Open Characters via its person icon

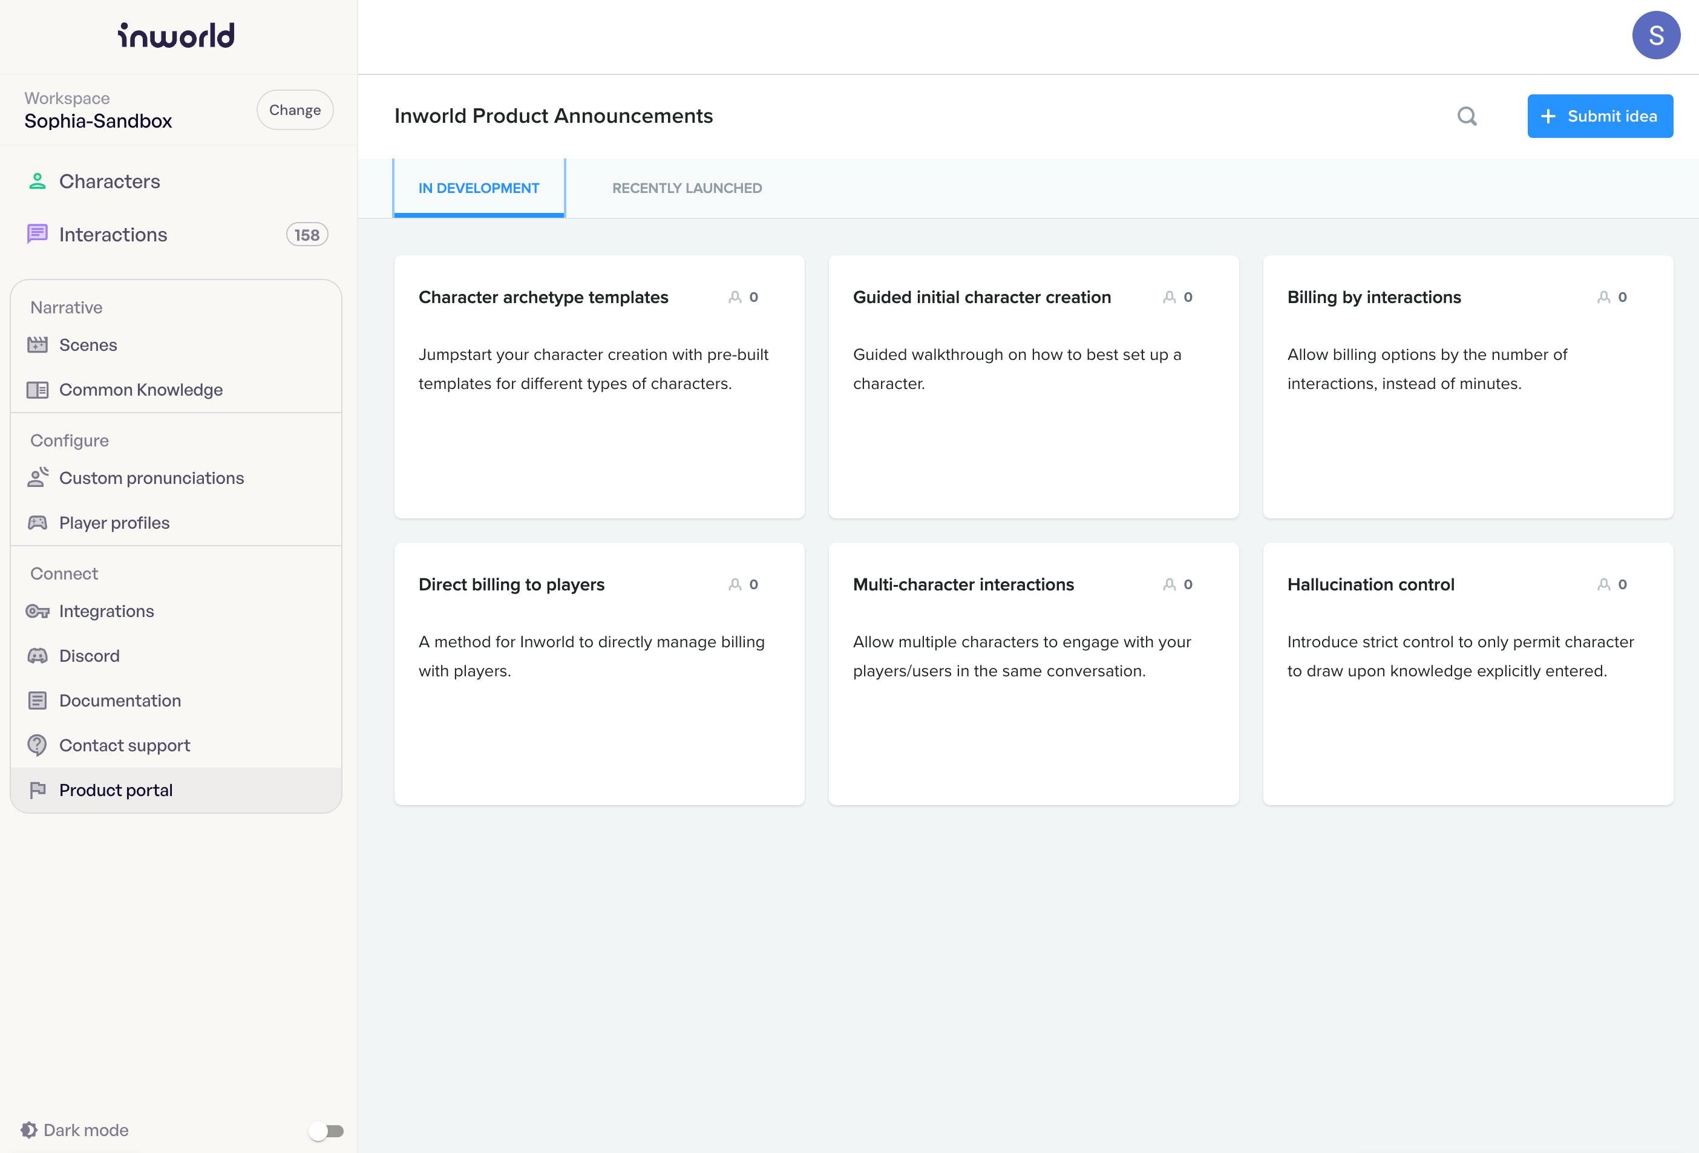click(x=38, y=181)
